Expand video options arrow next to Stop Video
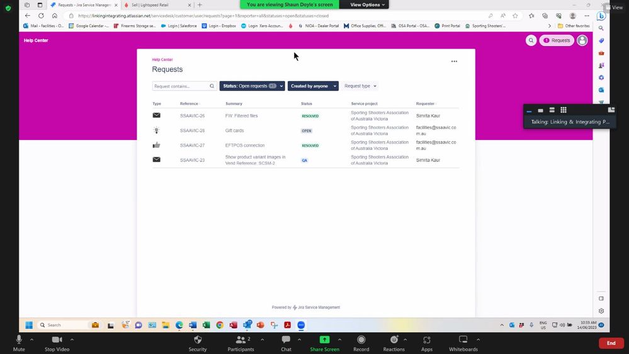The image size is (629, 354). (x=72, y=340)
